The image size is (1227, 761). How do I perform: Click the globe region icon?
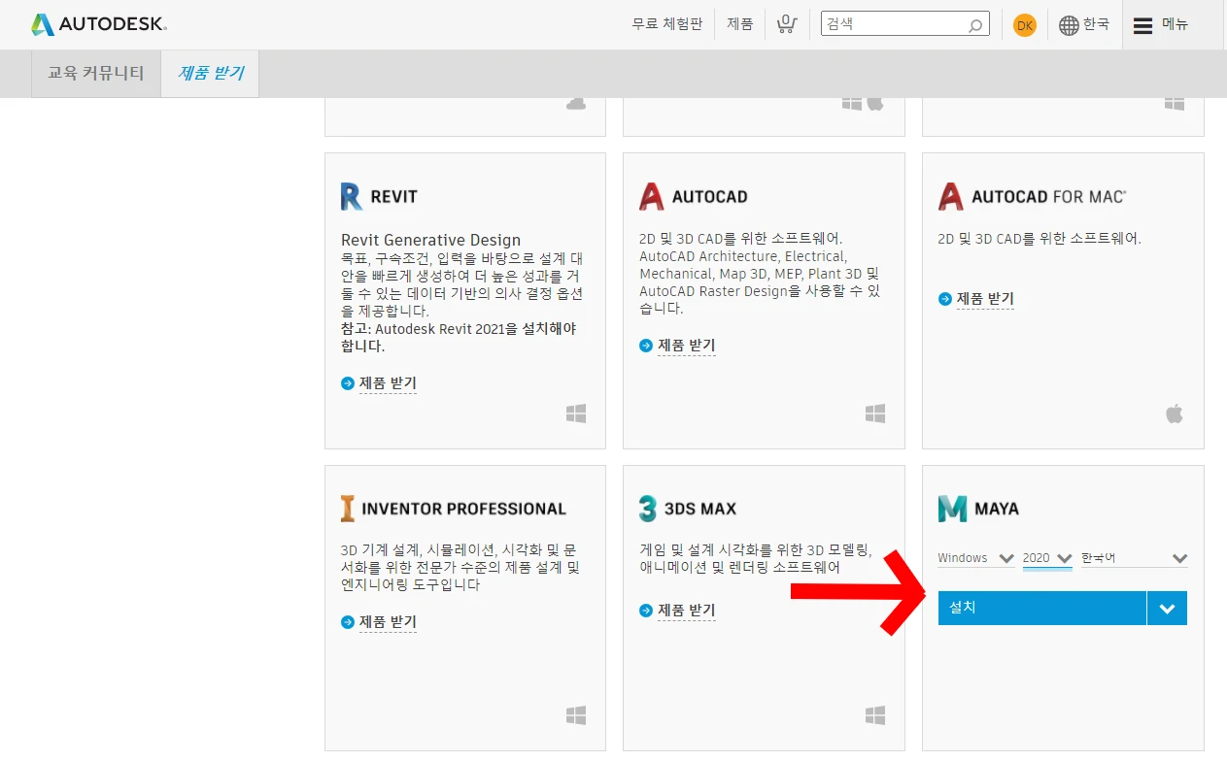coord(1069,25)
